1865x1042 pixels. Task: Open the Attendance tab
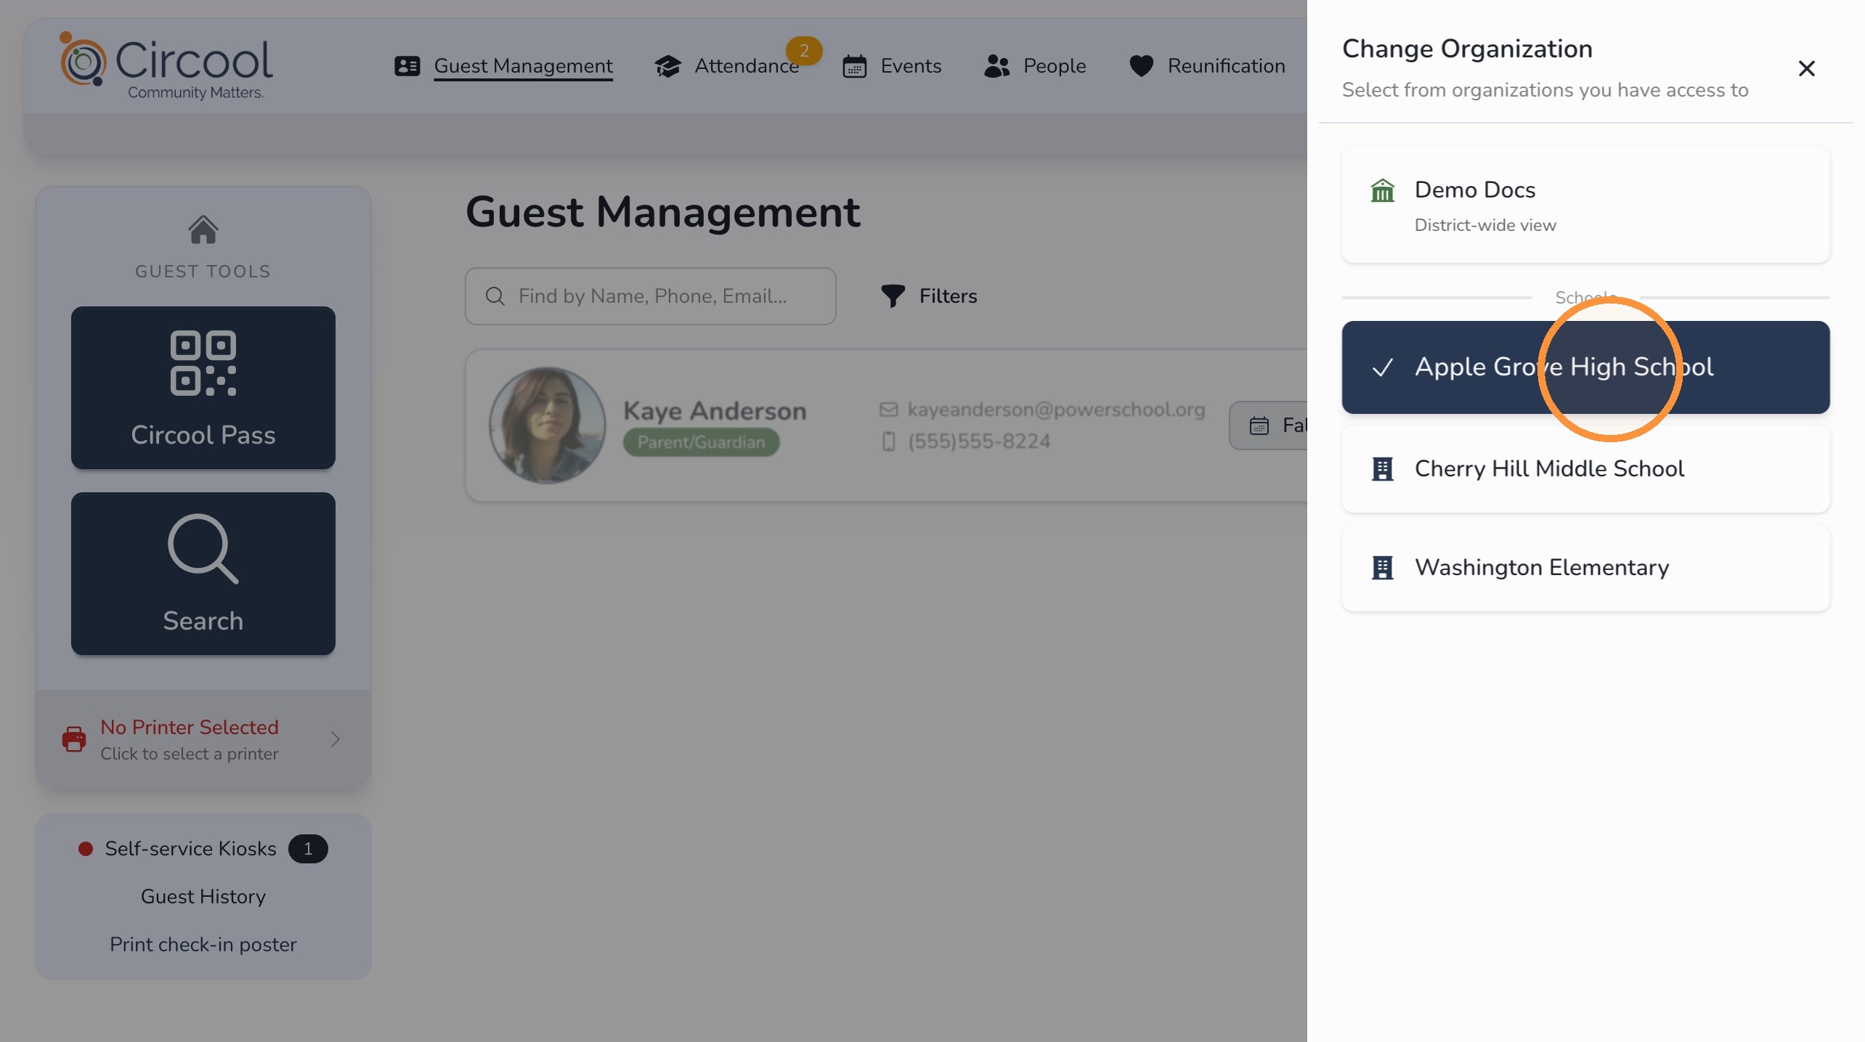tap(727, 66)
